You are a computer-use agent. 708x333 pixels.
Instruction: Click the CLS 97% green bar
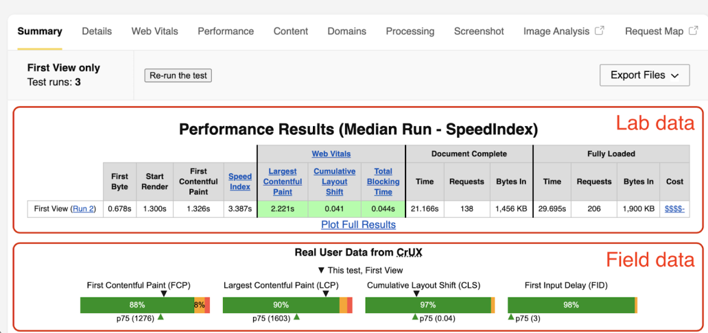[427, 305]
